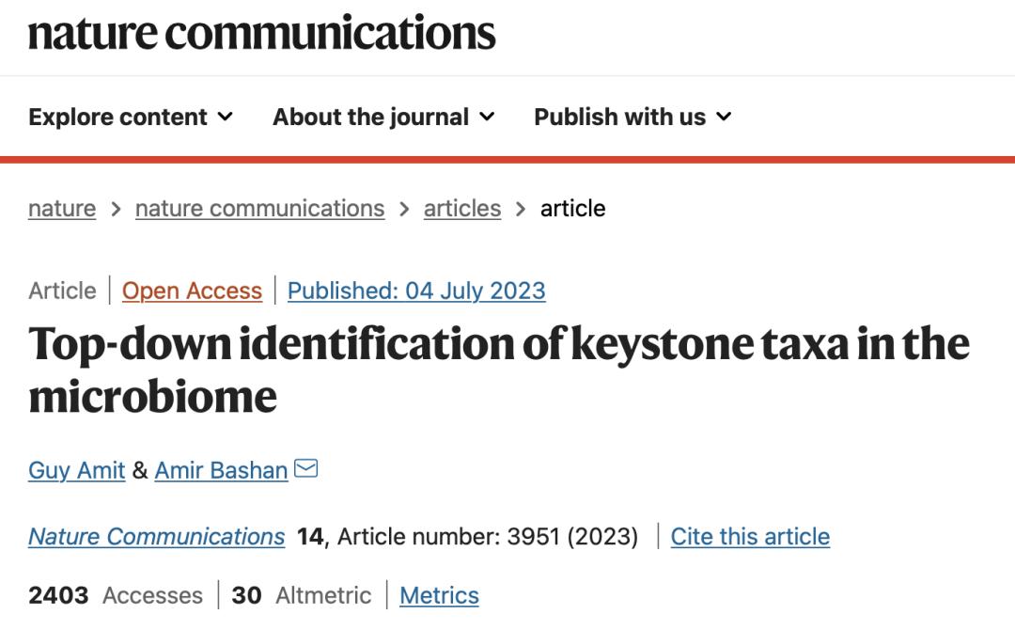Expand the chevron next to Explore content
The width and height of the screenshot is (1015, 630).
pyautogui.click(x=226, y=117)
